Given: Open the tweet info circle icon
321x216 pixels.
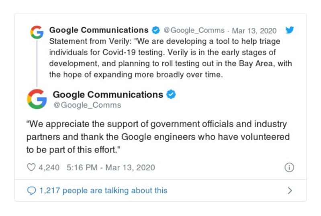Looking at the screenshot, I should 289,168.
